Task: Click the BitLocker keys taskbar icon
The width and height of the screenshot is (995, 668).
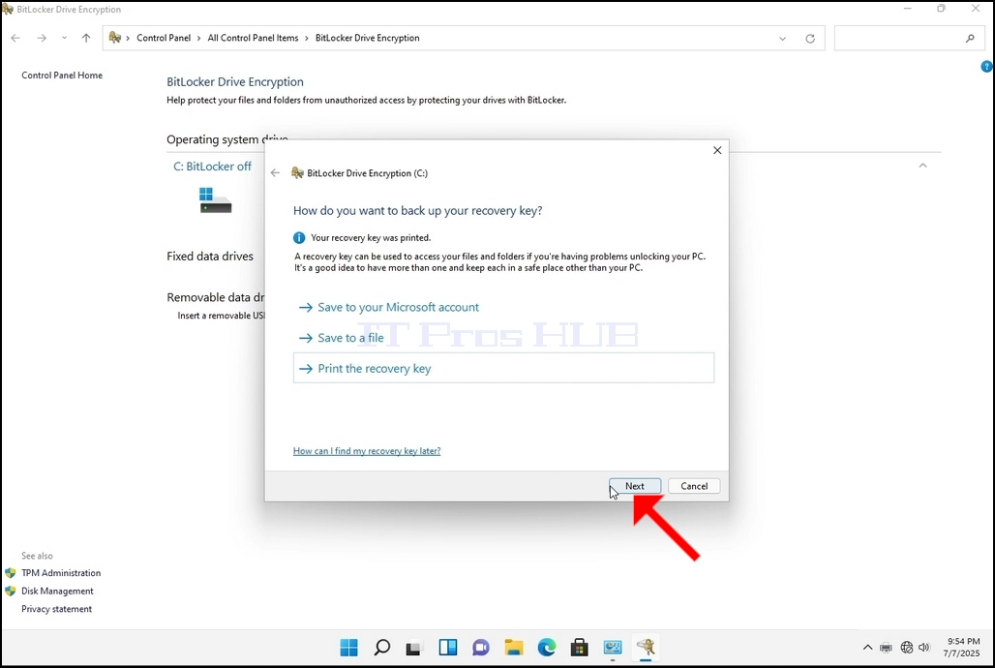Action: (x=646, y=648)
